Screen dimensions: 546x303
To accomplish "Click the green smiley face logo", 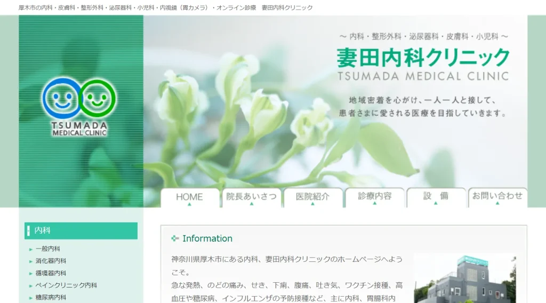I will 97,98.
